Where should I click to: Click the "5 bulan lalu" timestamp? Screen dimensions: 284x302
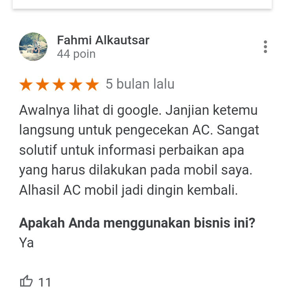point(140,84)
